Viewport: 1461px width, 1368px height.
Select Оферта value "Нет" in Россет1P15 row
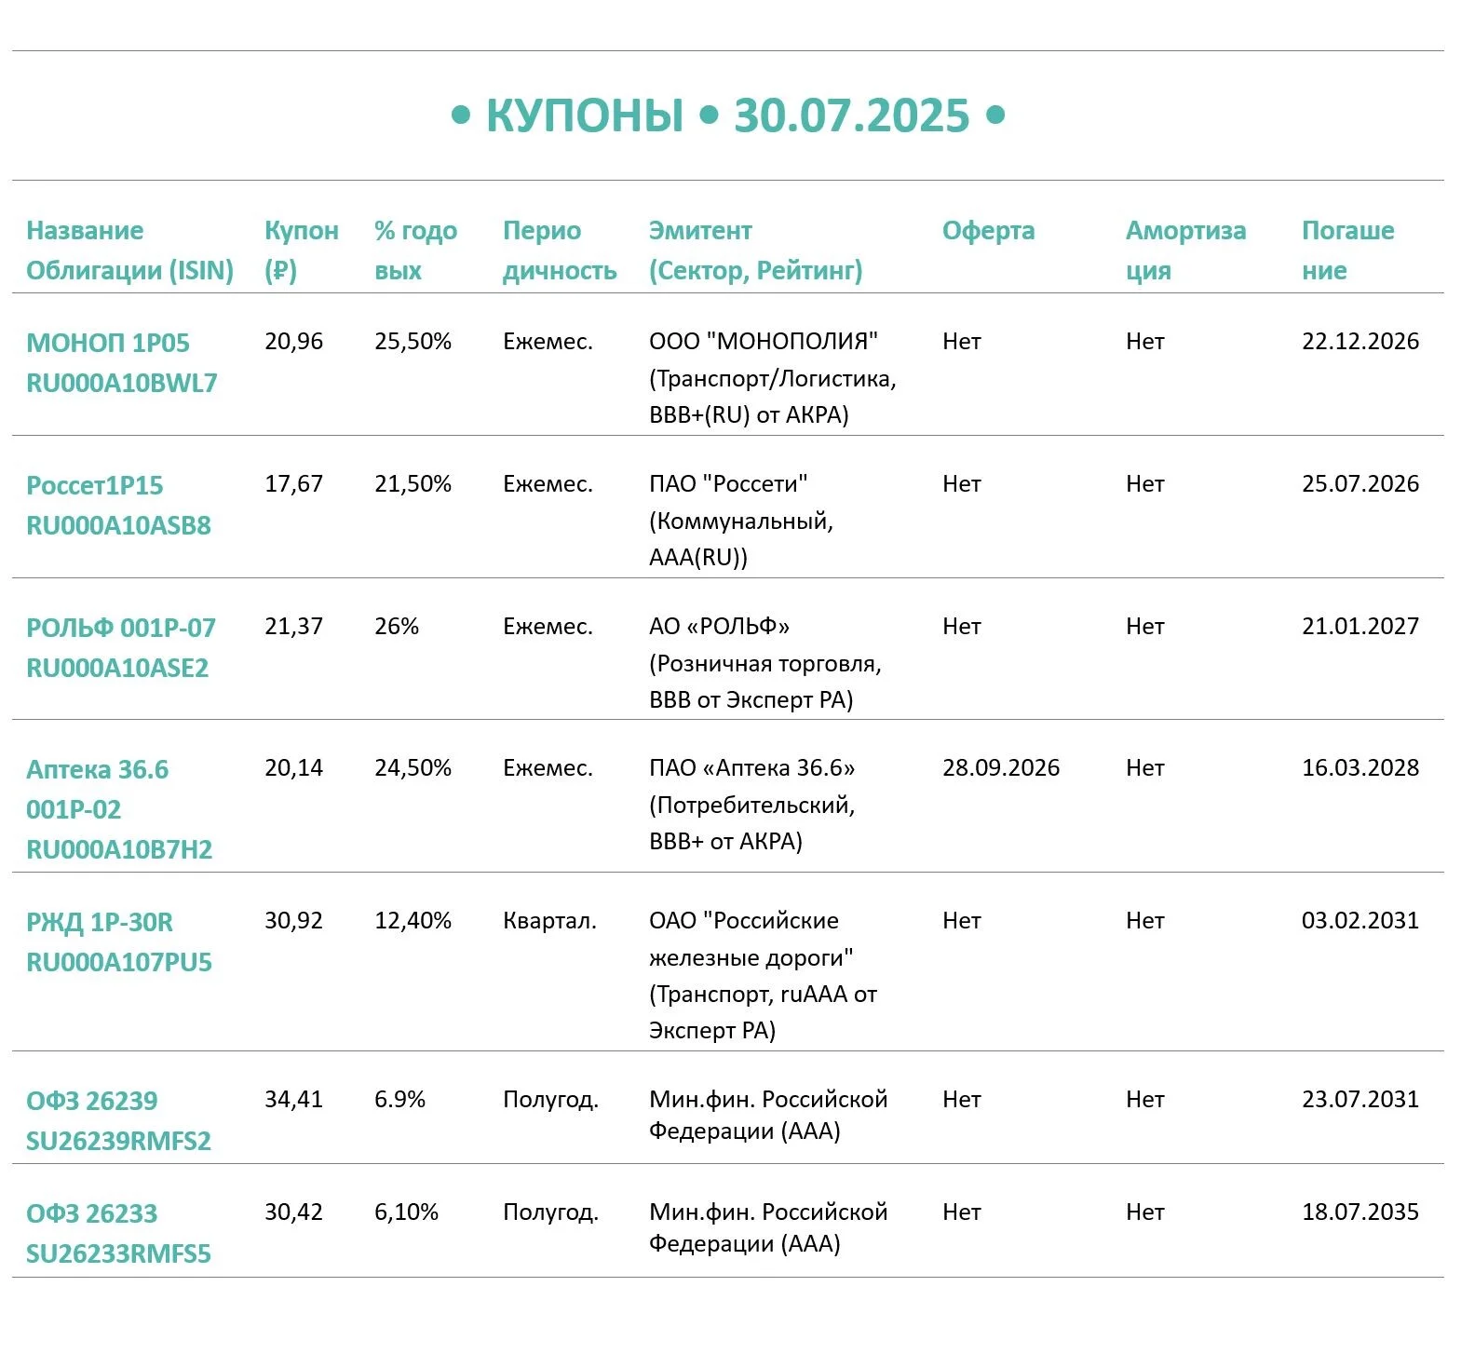pos(962,484)
